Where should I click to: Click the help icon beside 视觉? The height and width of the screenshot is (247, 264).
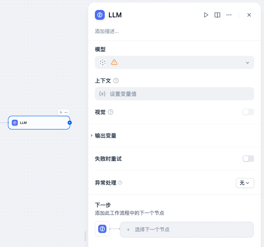(x=111, y=112)
